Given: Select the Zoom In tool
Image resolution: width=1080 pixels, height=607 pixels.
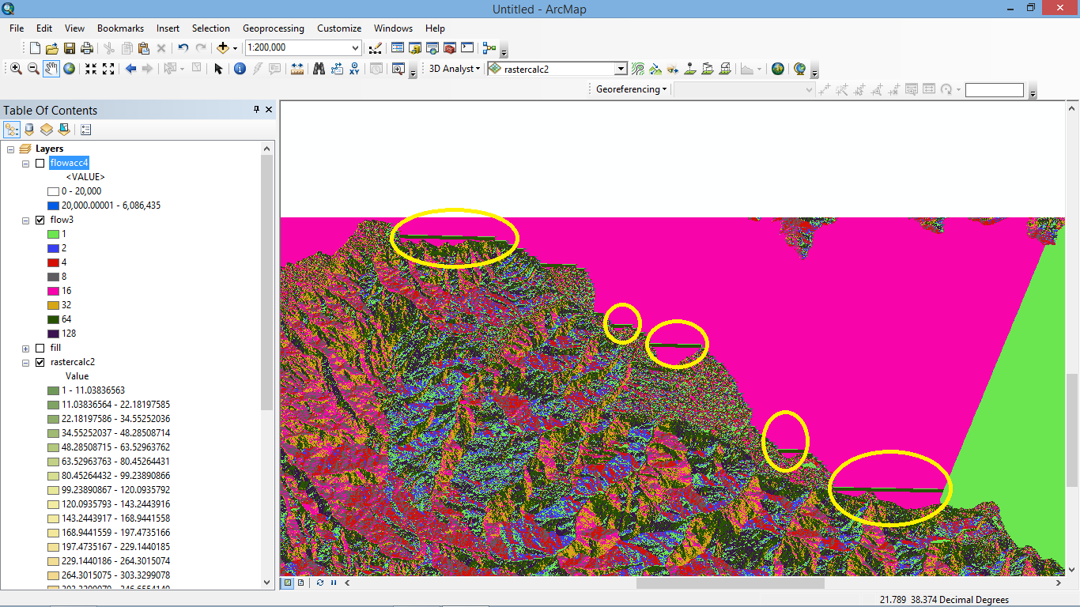Looking at the screenshot, I should tap(16, 69).
